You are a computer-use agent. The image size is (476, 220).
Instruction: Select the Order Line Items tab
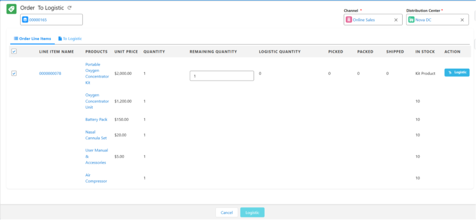pyautogui.click(x=35, y=39)
